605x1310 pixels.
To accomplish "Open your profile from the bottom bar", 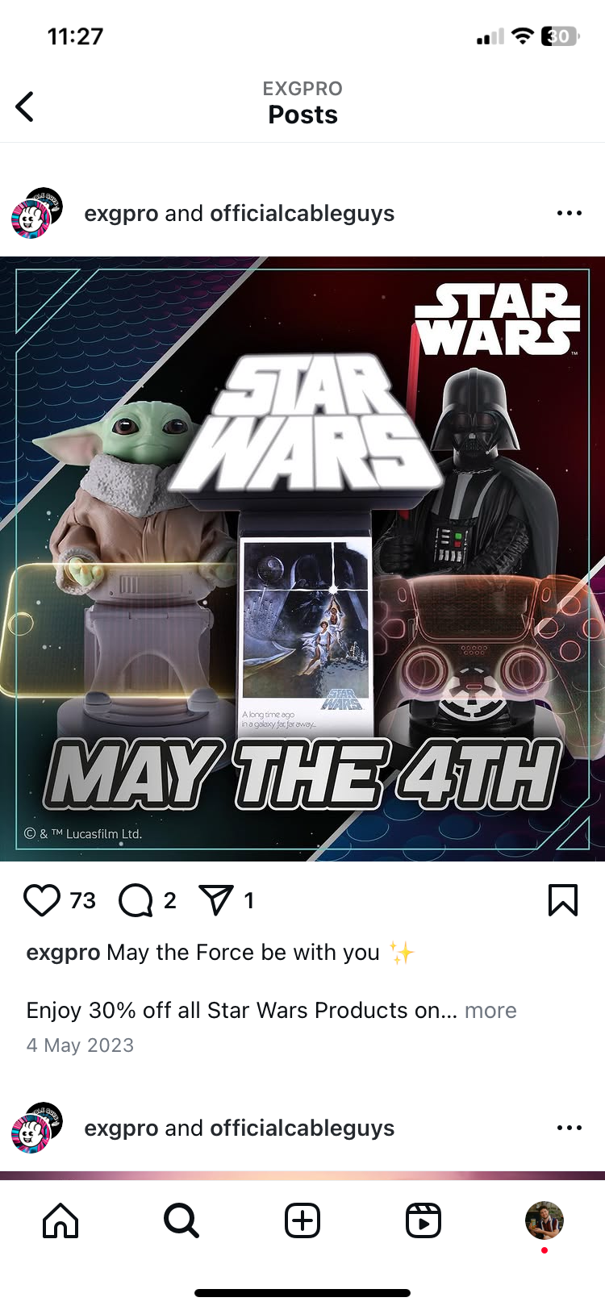I will (544, 1220).
